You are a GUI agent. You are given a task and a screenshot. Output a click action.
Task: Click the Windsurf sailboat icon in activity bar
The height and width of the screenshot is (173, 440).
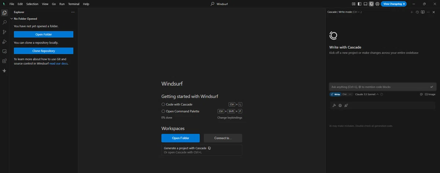(4, 71)
